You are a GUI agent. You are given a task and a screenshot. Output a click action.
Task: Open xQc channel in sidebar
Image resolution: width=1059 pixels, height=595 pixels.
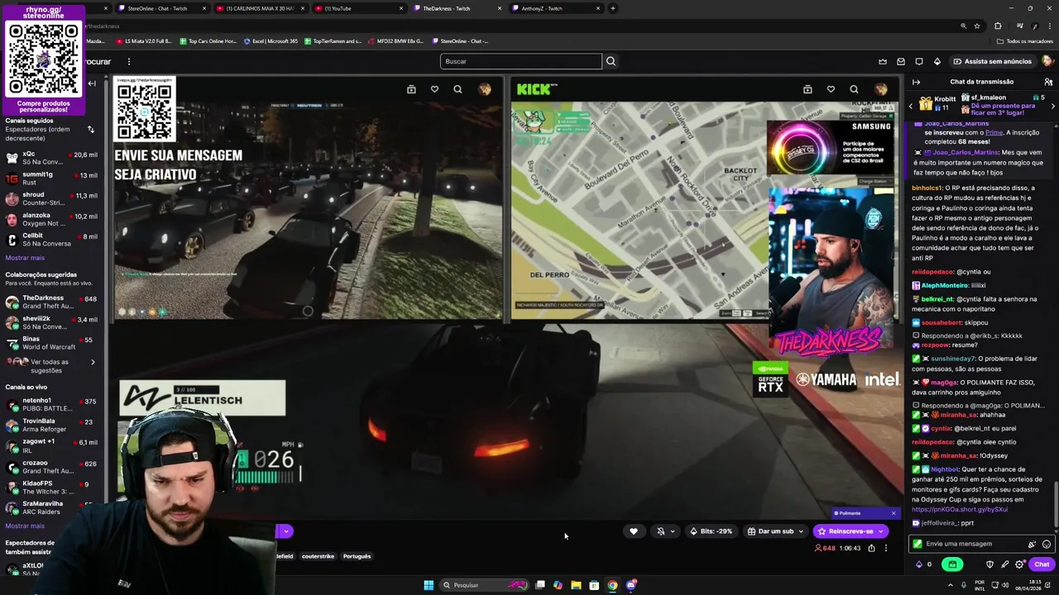pyautogui.click(x=51, y=158)
